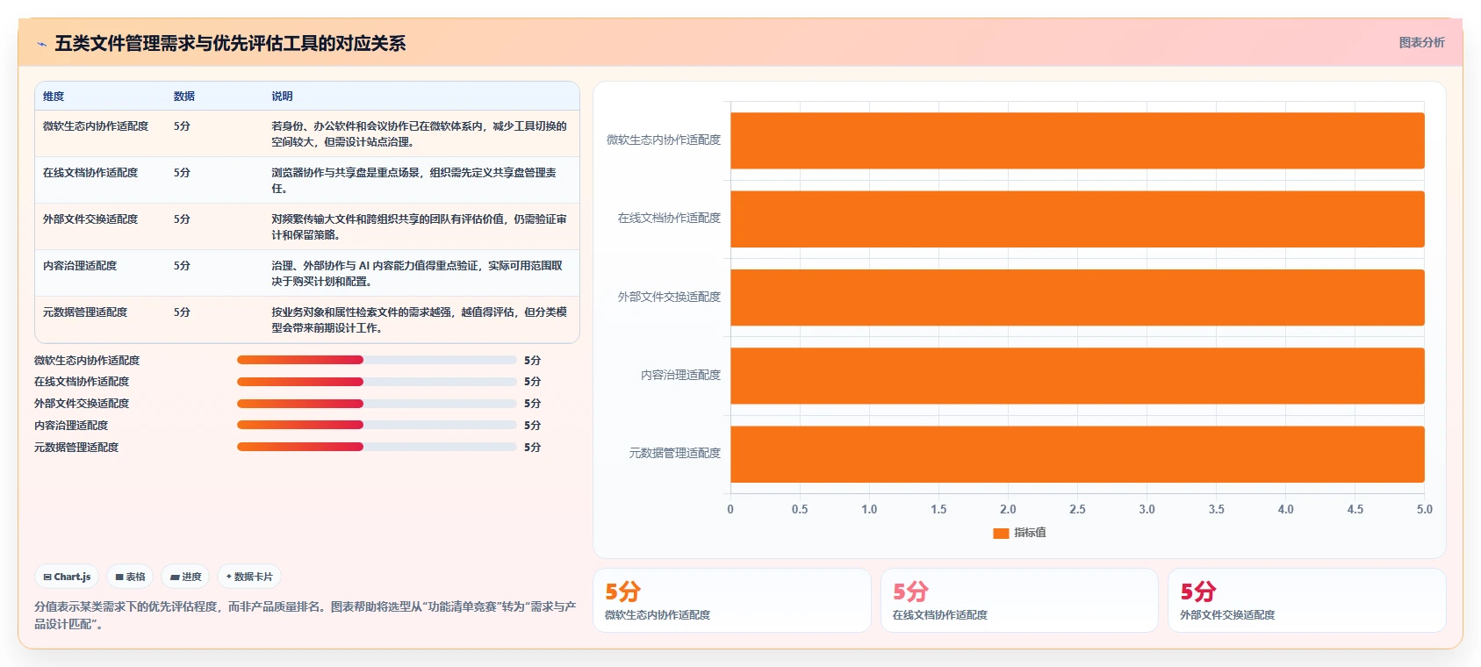Click 5分 beside the 微软生态内协作适配度 progress bar
Image resolution: width=1481 pixels, height=667 pixels.
532,360
